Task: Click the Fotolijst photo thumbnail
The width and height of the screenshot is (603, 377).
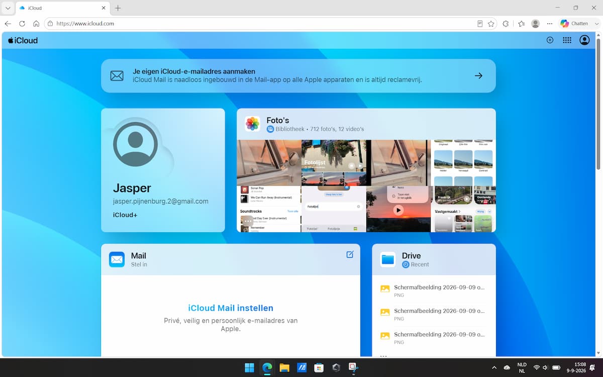Action: click(x=334, y=163)
